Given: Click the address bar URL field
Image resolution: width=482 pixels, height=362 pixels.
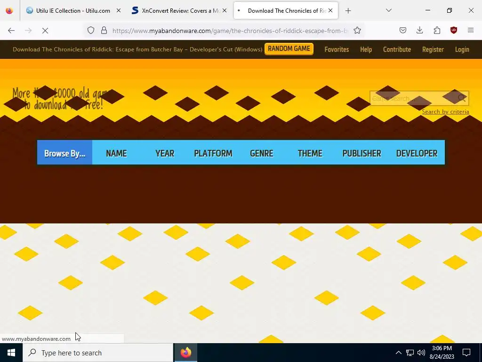Looking at the screenshot, I should (x=230, y=31).
